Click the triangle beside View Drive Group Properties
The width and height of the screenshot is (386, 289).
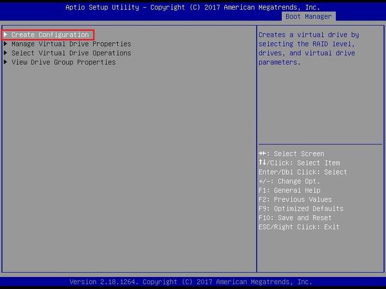(x=6, y=62)
